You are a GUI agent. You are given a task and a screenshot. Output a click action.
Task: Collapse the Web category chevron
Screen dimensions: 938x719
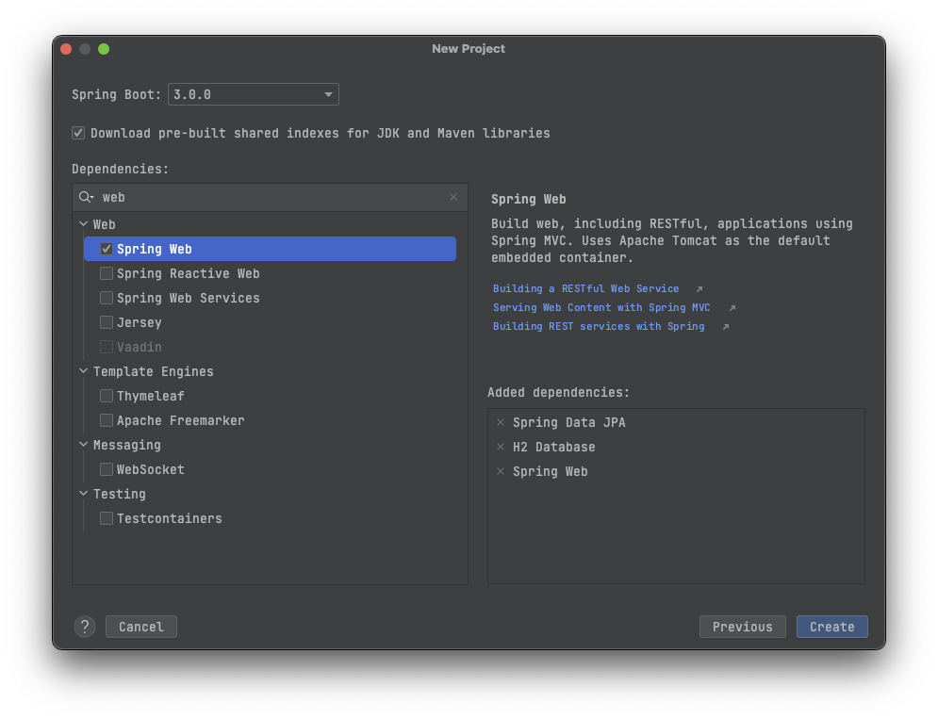click(83, 223)
